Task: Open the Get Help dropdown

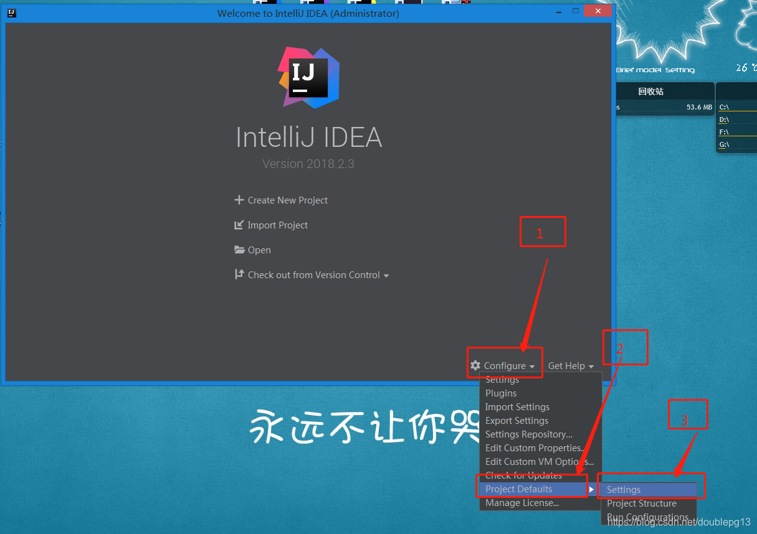Action: [x=571, y=366]
